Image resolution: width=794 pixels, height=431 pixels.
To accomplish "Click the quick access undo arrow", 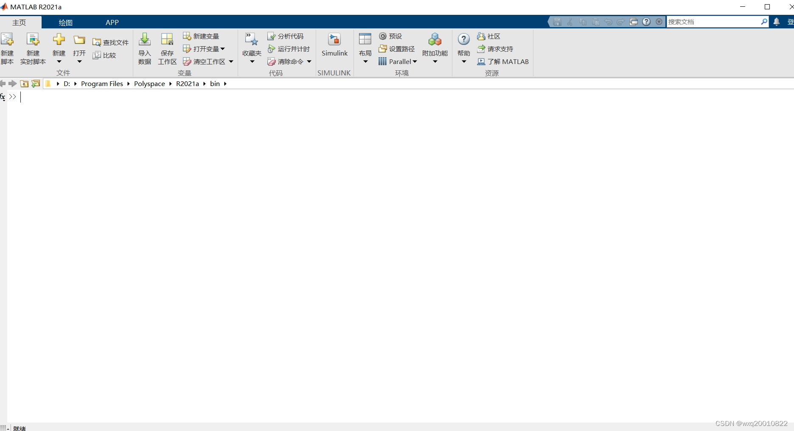I will click(x=608, y=22).
